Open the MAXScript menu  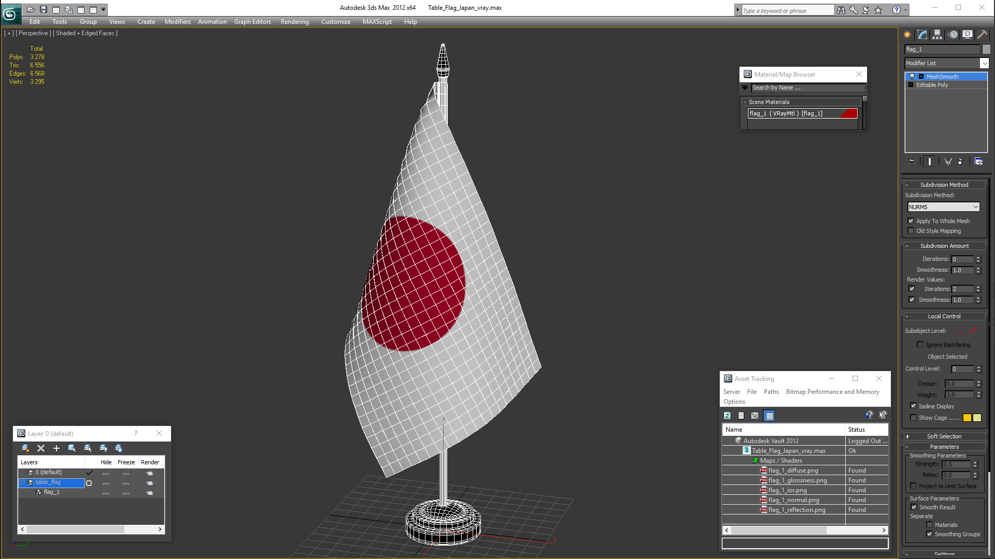click(x=377, y=22)
